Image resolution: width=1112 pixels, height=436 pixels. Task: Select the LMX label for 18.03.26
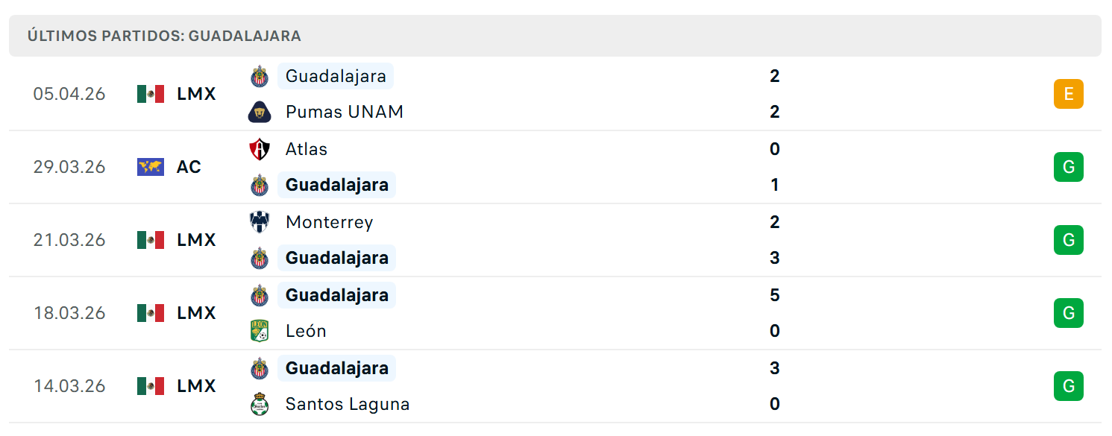(x=196, y=313)
